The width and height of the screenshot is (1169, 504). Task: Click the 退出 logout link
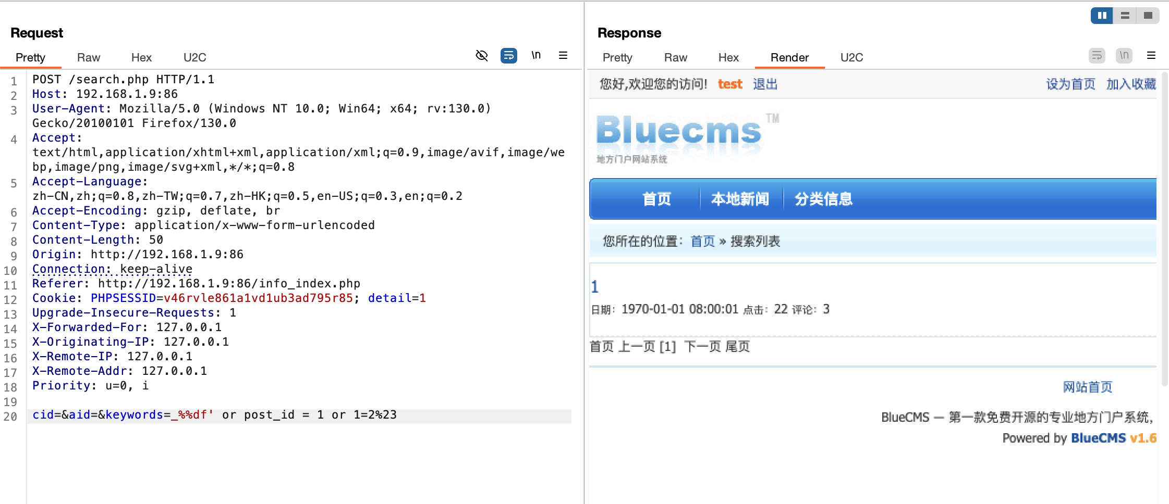765,84
